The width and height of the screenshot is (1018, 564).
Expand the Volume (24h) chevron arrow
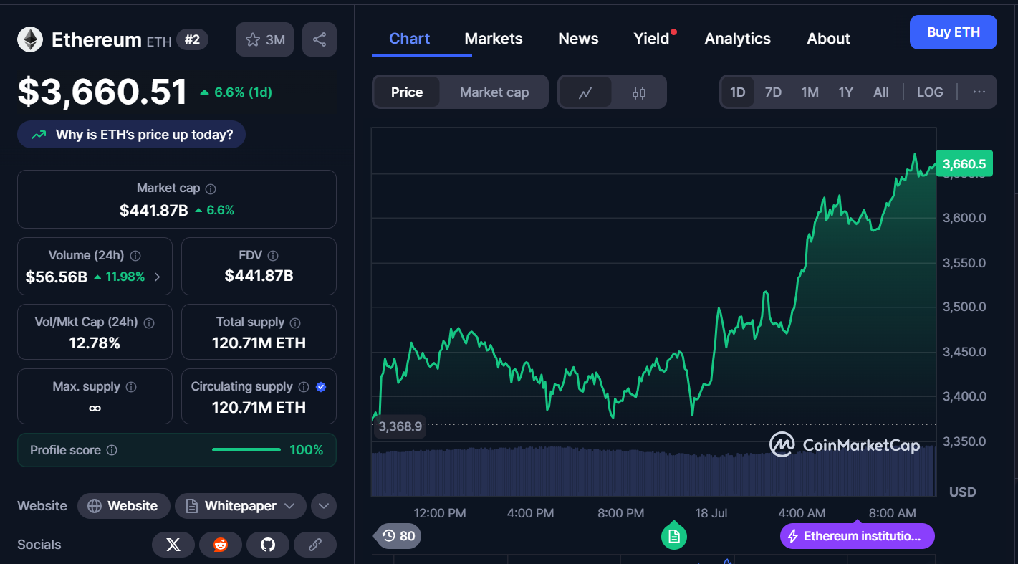pos(158,277)
